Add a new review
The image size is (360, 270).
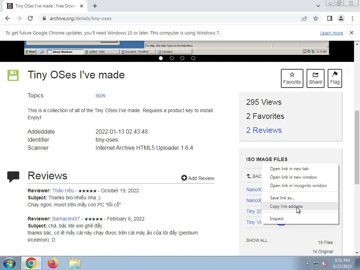pos(198,178)
